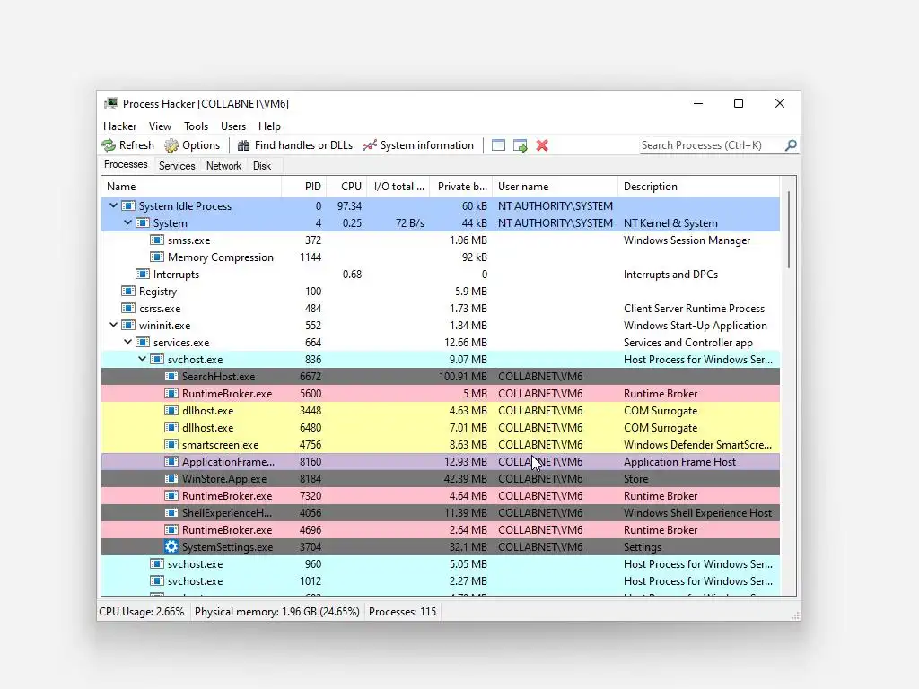Click the Interrupts row icon

pos(143,275)
